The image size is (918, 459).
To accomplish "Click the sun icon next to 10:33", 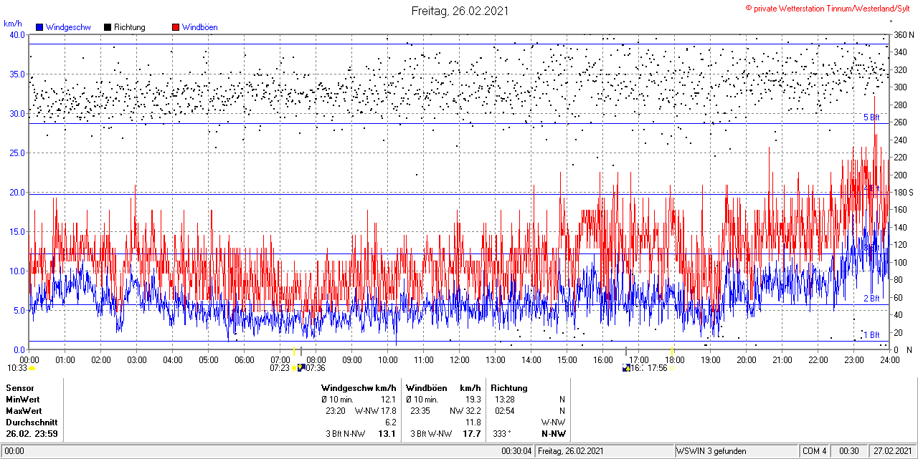I will [32, 368].
